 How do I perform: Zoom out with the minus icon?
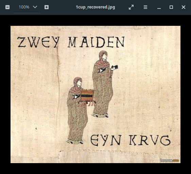pos(7,7)
